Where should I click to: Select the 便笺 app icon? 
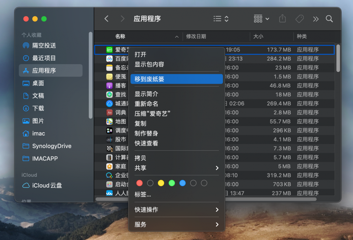coord(109,77)
